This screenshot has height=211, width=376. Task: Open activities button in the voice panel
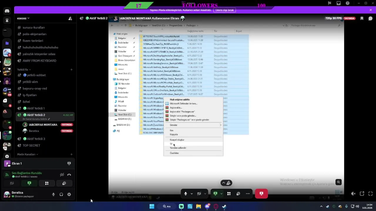pyautogui.click(x=47, y=183)
